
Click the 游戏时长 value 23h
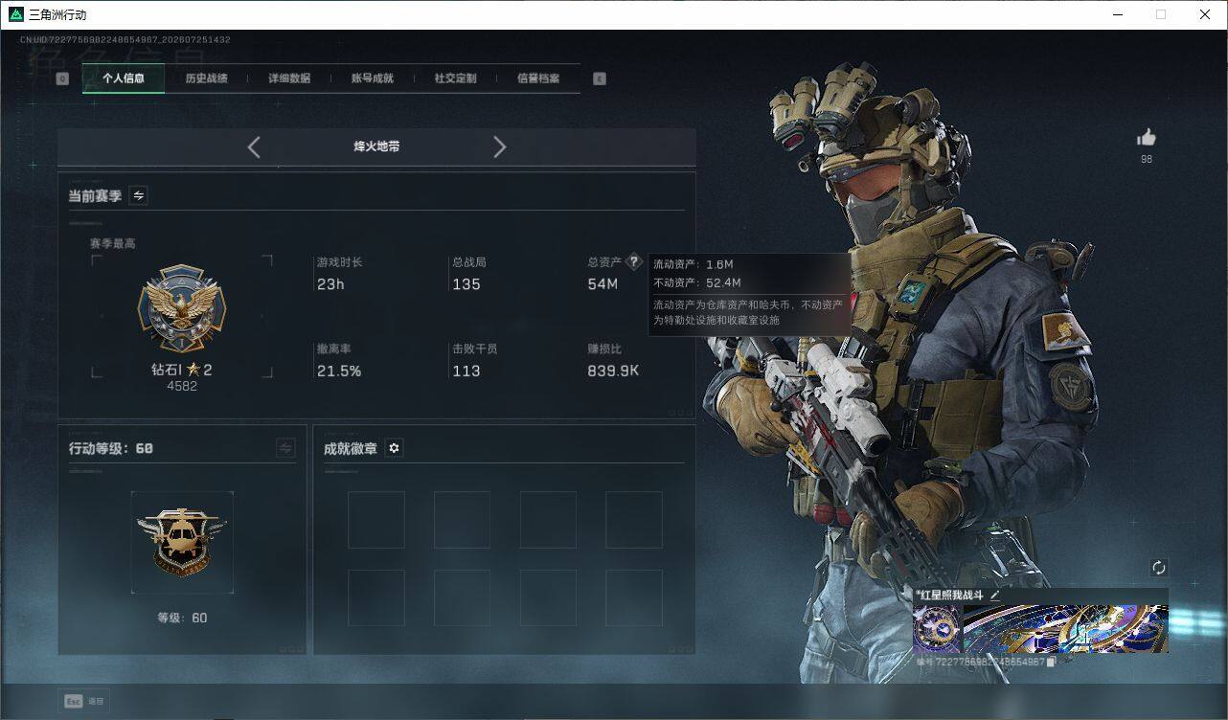(x=330, y=284)
